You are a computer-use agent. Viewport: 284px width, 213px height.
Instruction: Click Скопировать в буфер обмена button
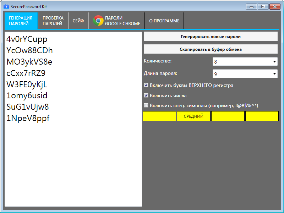[211, 49]
